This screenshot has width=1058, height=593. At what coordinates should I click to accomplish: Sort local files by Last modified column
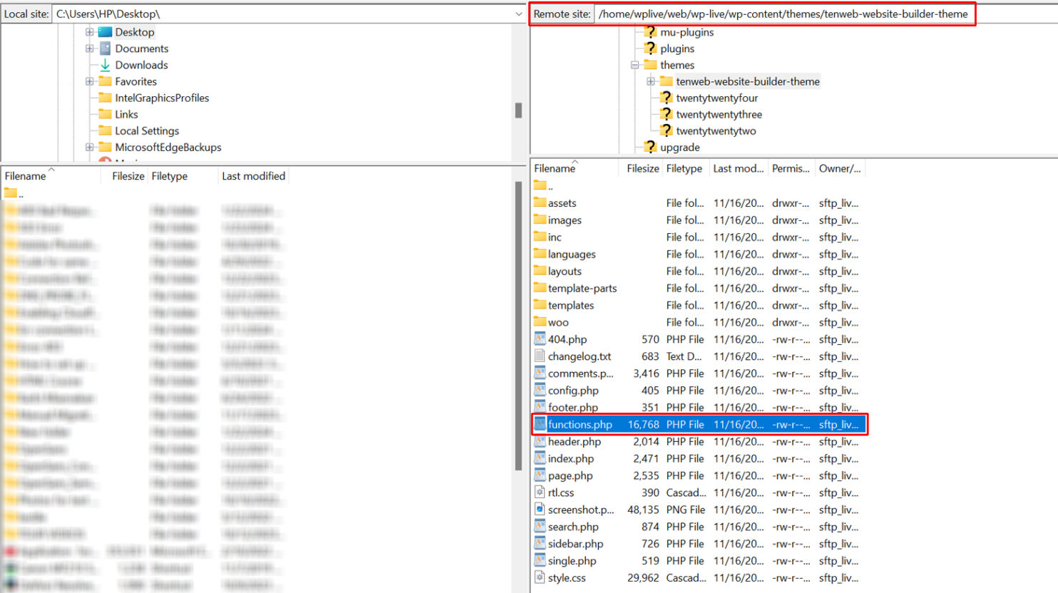pyautogui.click(x=253, y=176)
